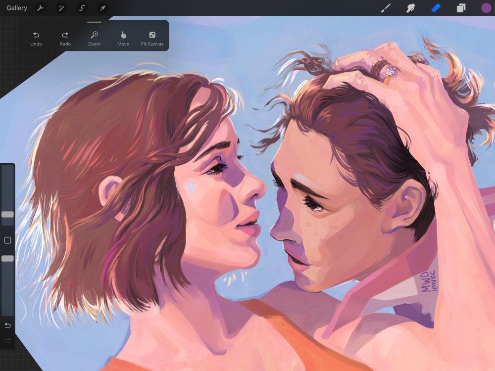Image resolution: width=495 pixels, height=371 pixels.
Task: Choose Fit Canvas in the QuickMenu
Action: [x=152, y=39]
